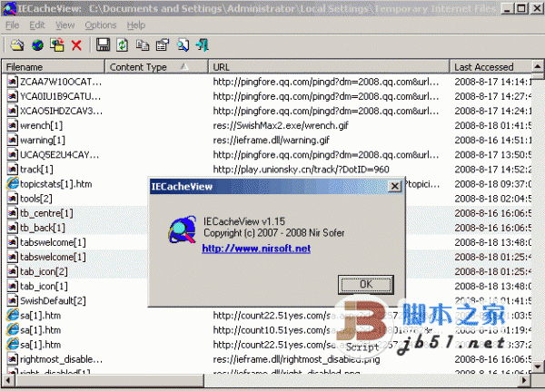Click the 2008-8-17 14:52 last accessed cell
The height and width of the screenshot is (391, 545).
(x=493, y=169)
